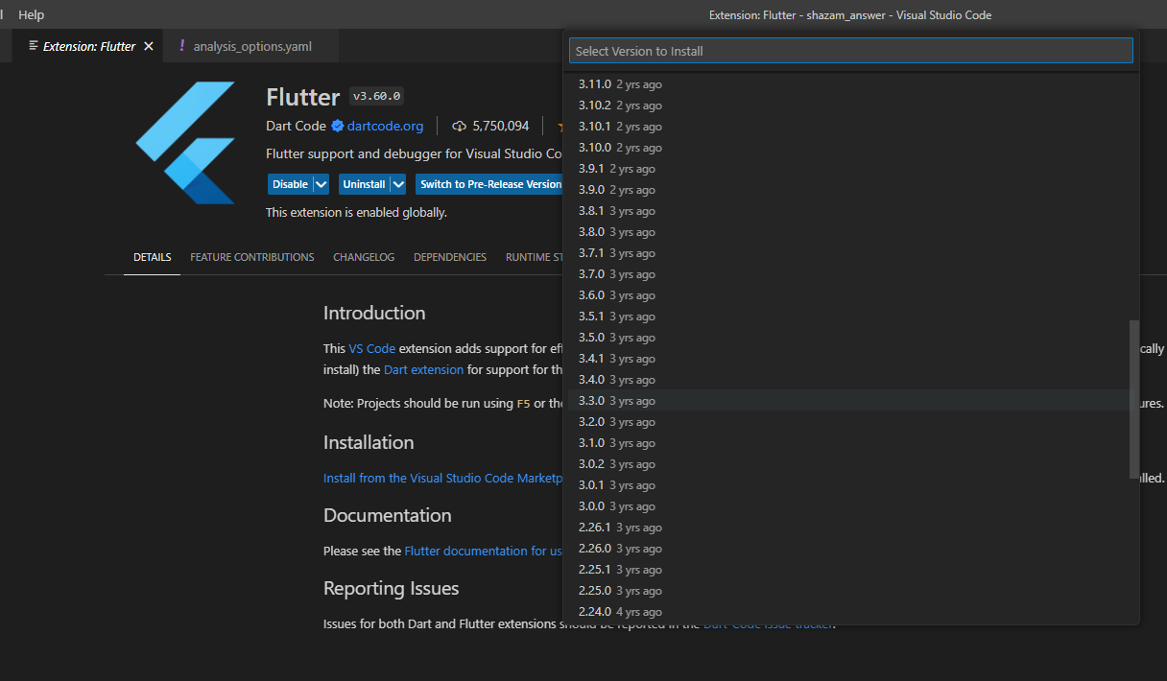Select version 3.6.0
Screen dimensions: 1167x681
click(x=851, y=295)
